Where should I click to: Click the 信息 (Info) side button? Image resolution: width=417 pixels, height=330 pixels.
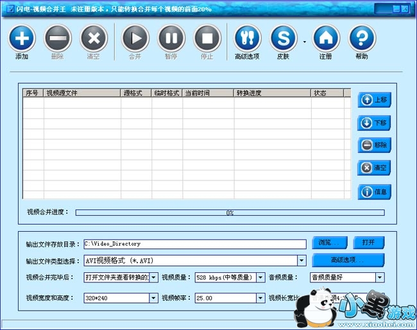[374, 191]
